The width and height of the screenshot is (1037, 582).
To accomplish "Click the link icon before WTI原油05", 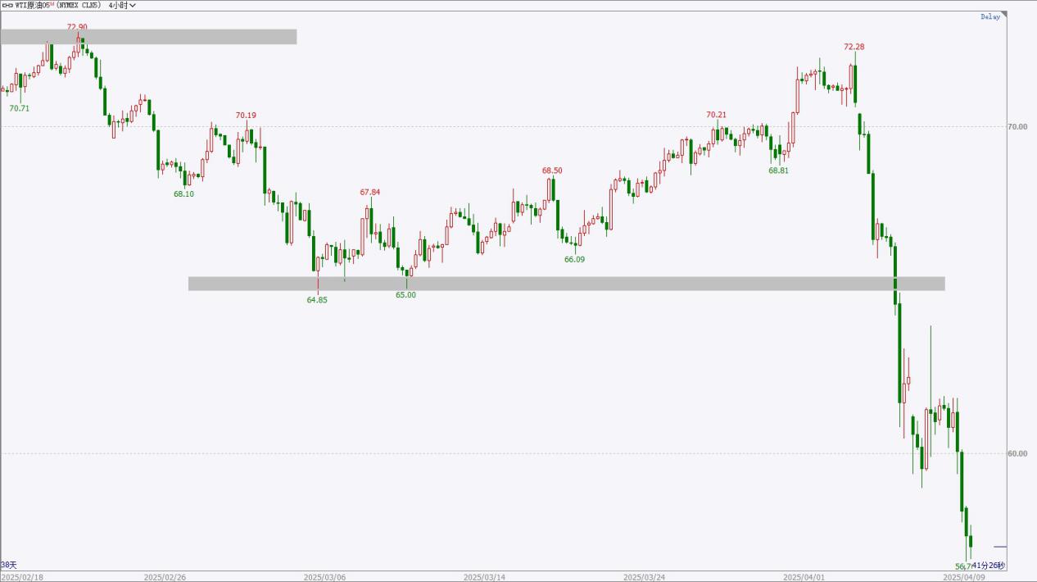I will point(8,5).
